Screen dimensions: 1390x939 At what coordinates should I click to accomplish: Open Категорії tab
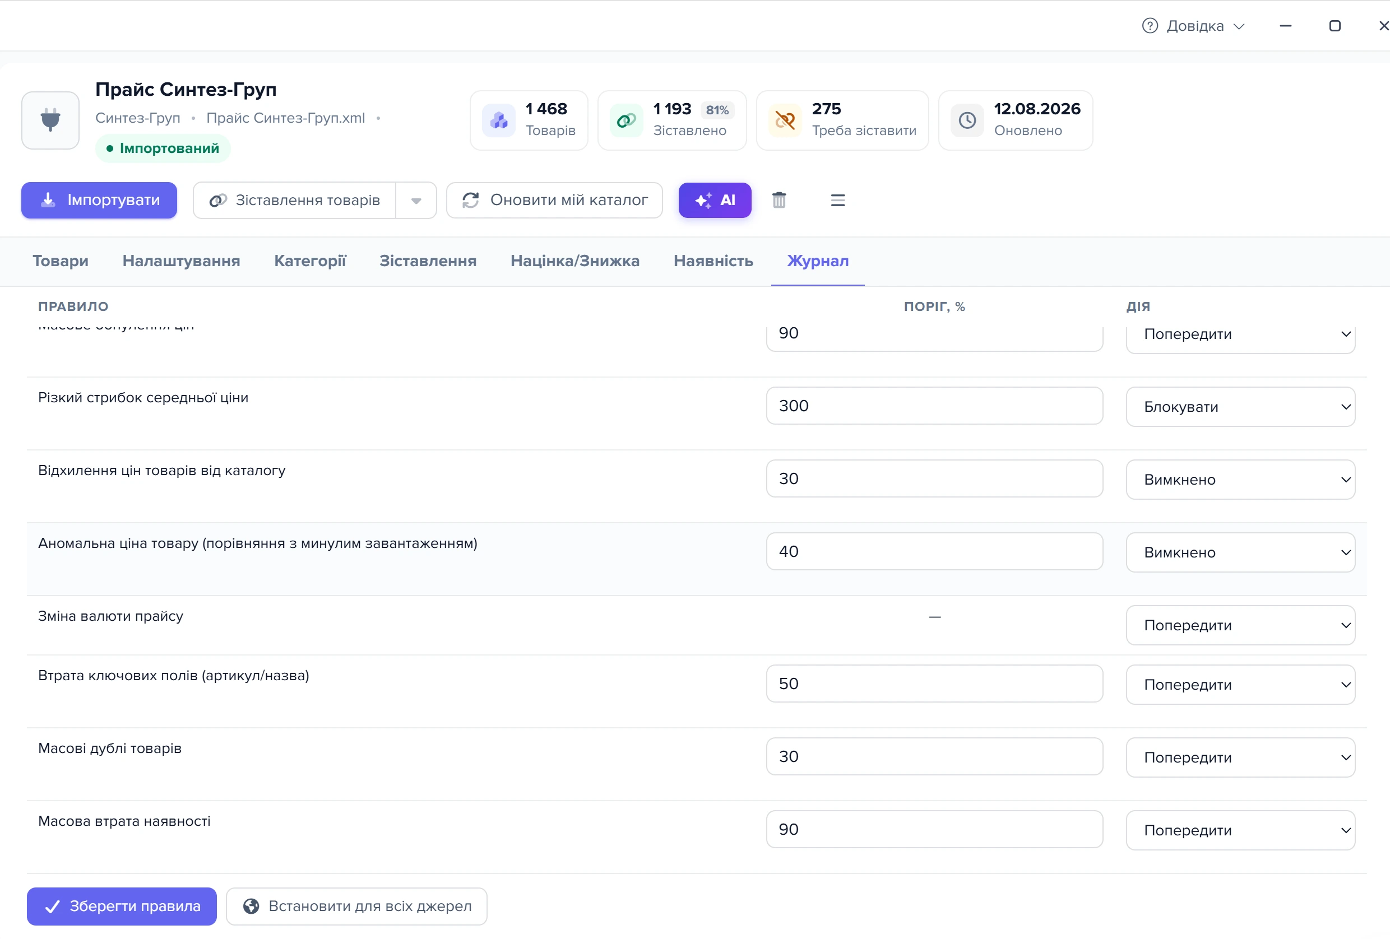point(310,261)
